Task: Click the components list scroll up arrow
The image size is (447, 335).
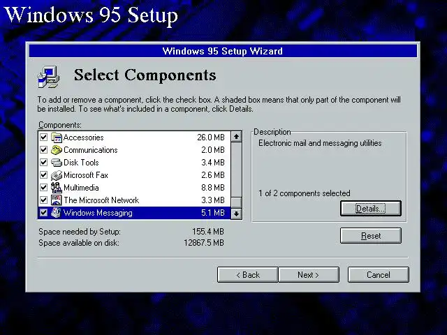Action: (x=236, y=137)
